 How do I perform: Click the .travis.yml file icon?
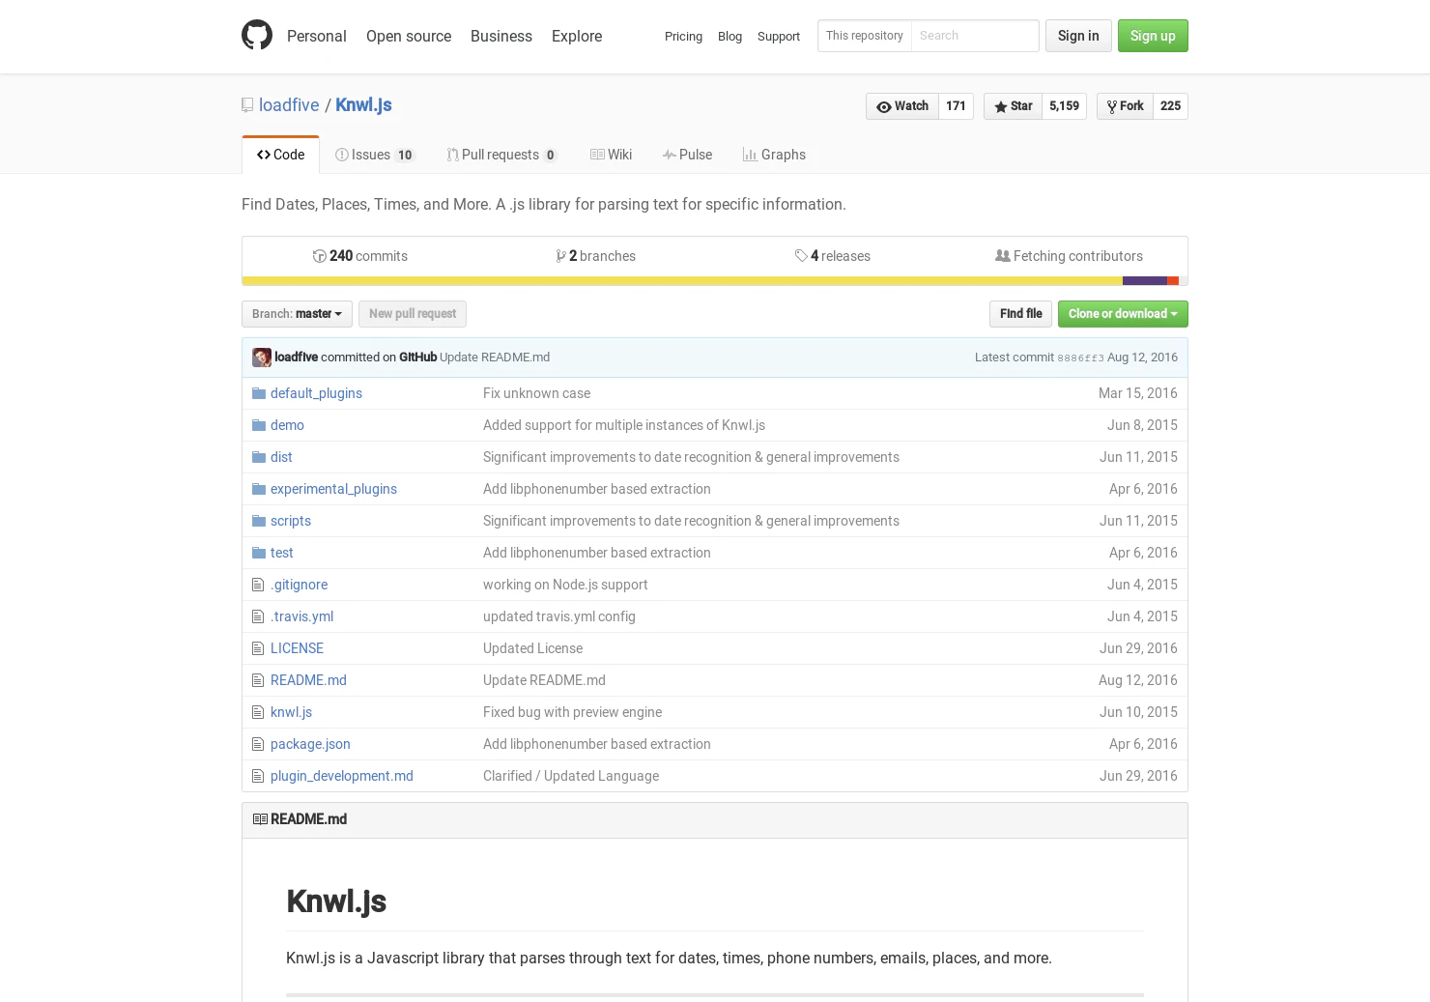[x=258, y=616]
